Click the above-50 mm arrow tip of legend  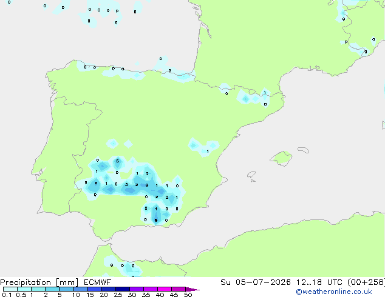(x=192, y=289)
